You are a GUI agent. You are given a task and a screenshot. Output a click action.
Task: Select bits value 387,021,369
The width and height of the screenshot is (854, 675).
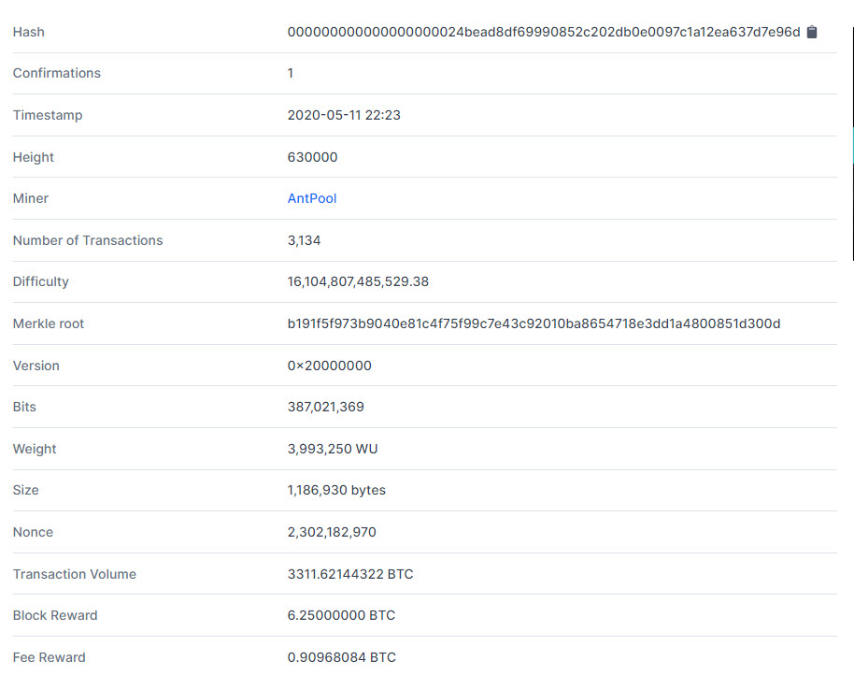pos(326,407)
